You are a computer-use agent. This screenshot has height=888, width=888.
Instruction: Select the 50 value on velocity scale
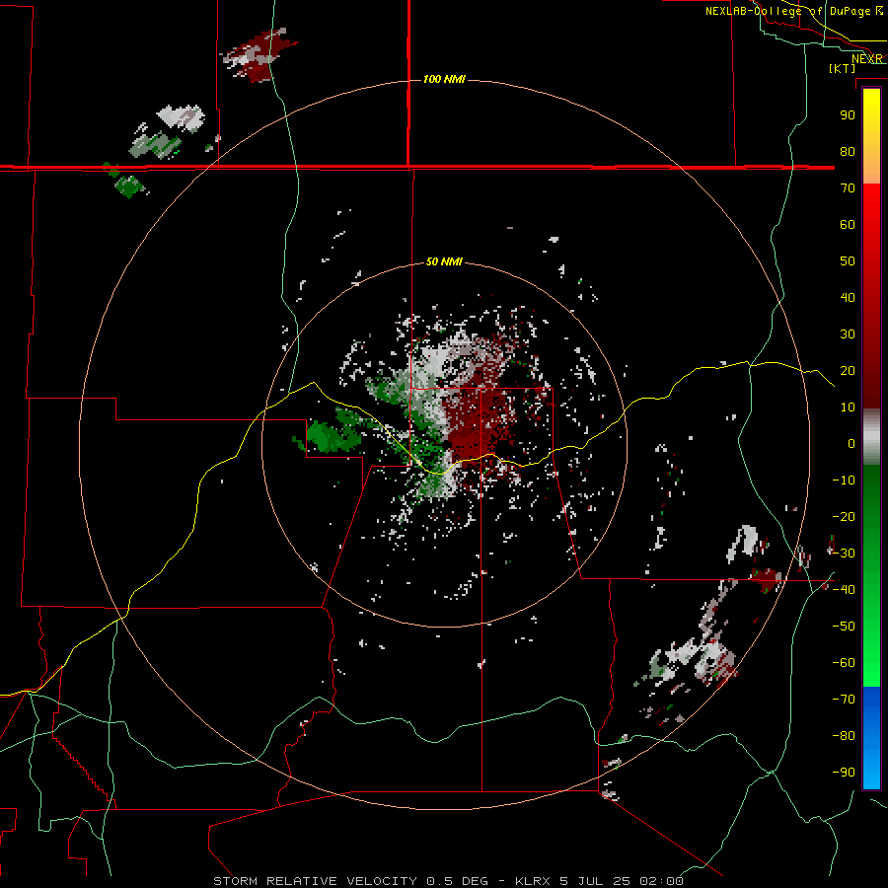coord(848,261)
